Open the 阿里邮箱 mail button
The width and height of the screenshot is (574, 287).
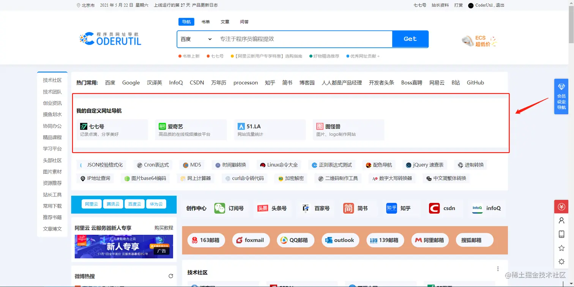(x=430, y=240)
